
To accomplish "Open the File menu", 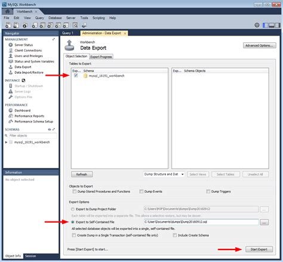I will (x=7, y=18).
